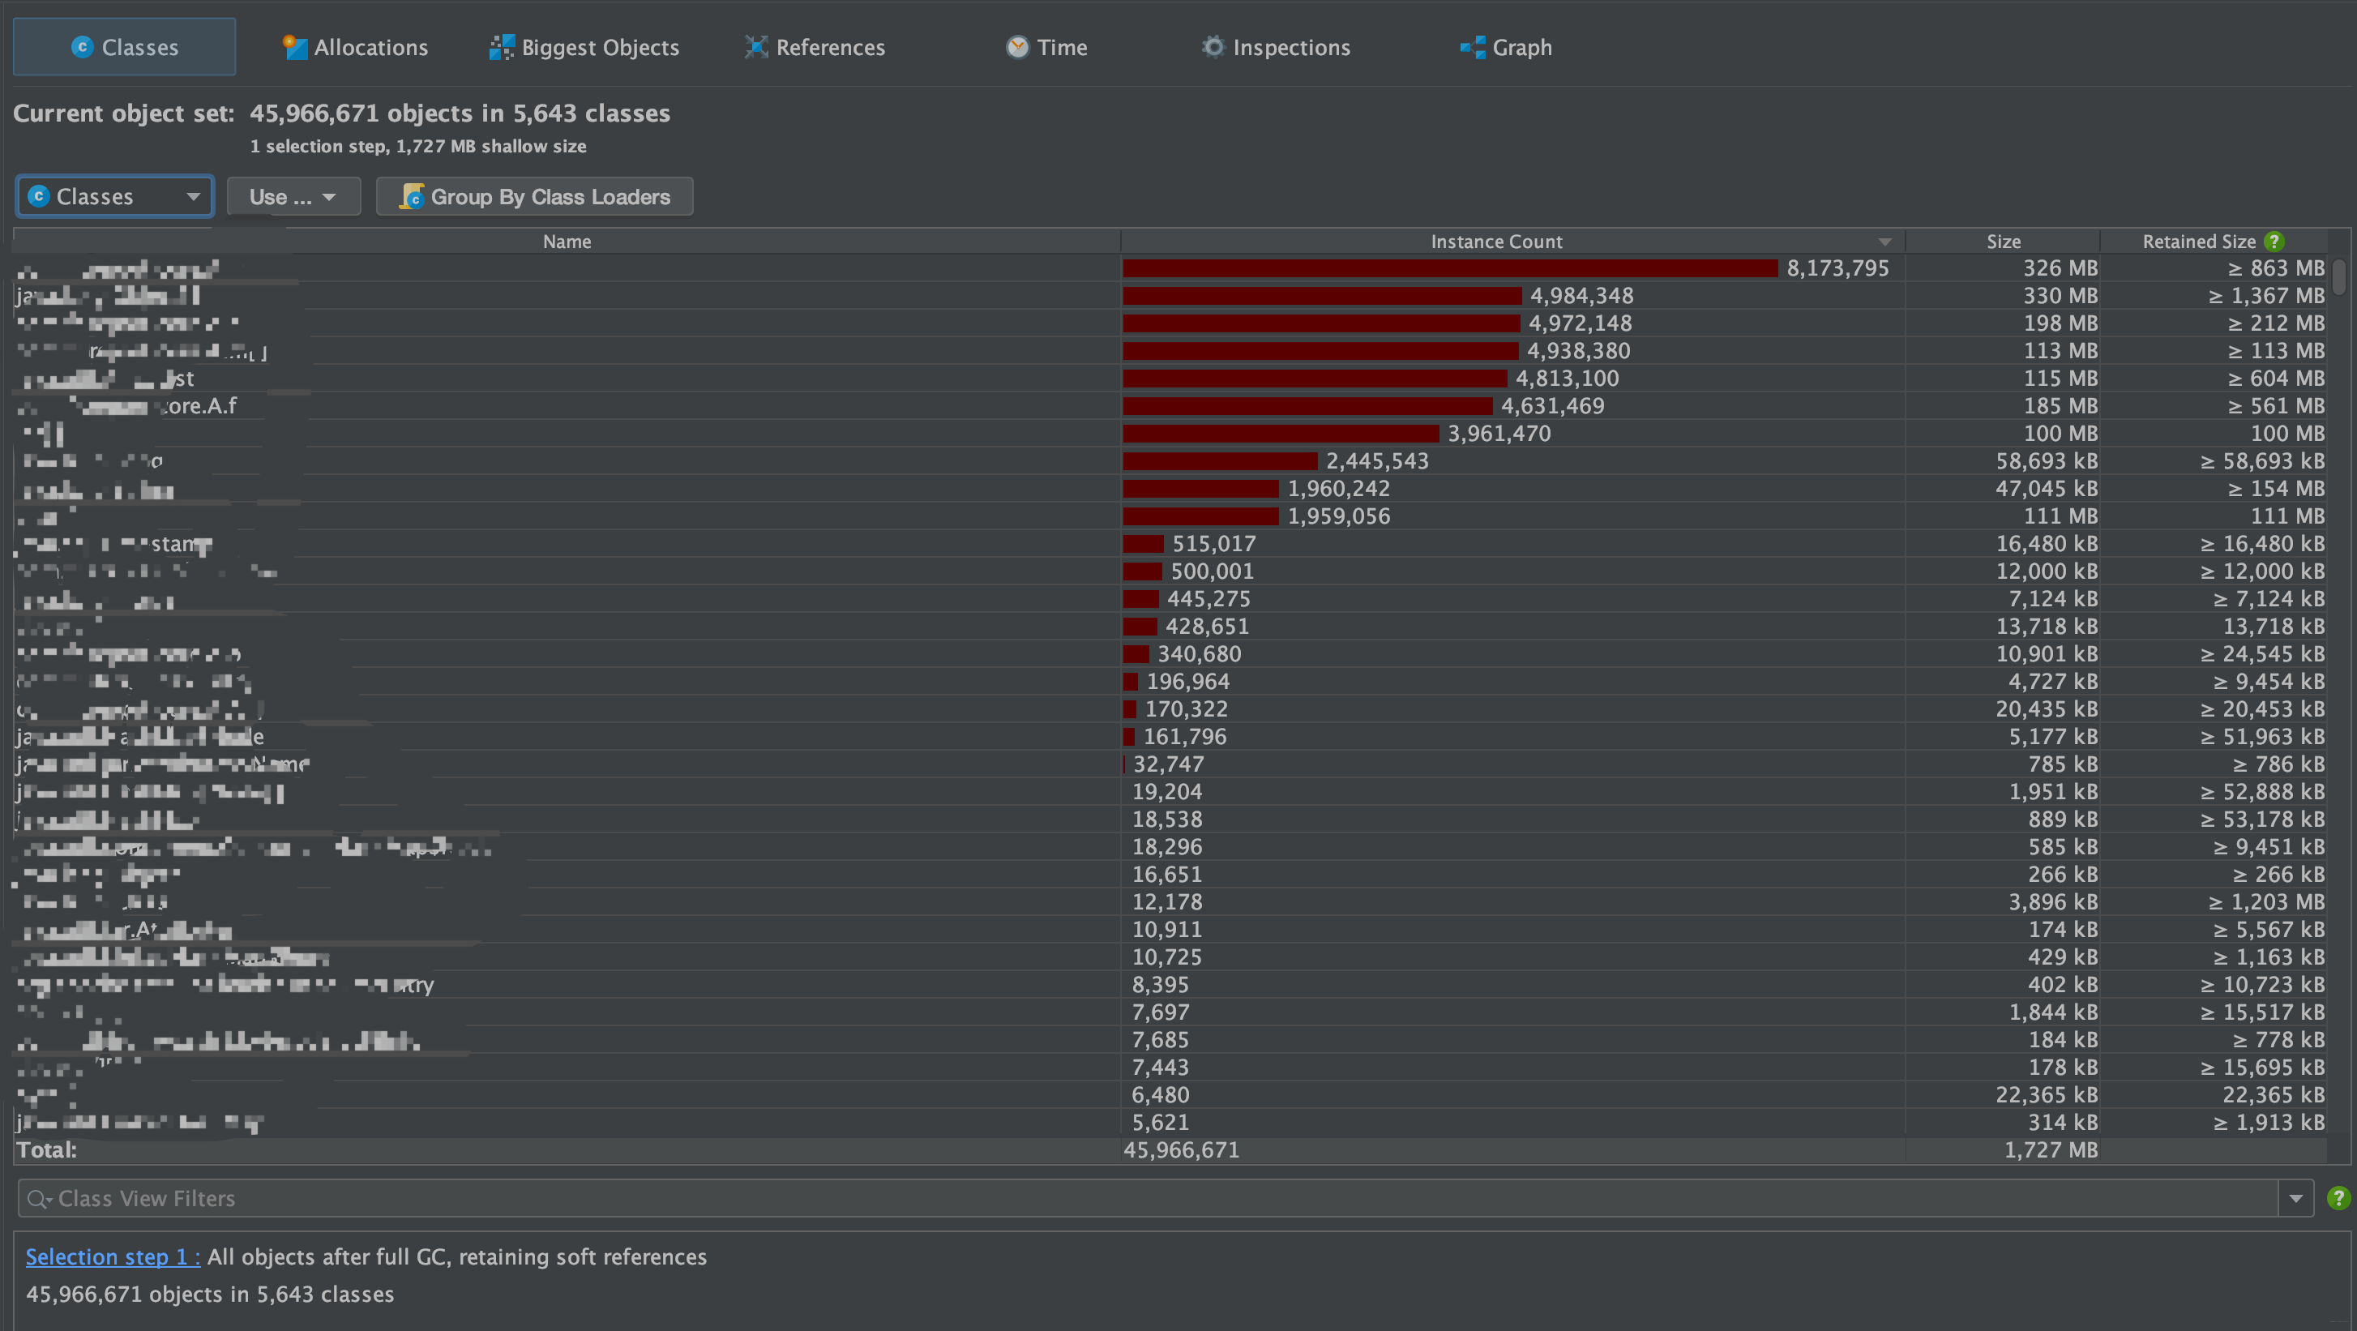Click green help icon beside Retained Size
Image resolution: width=2357 pixels, height=1331 pixels.
click(x=2274, y=242)
